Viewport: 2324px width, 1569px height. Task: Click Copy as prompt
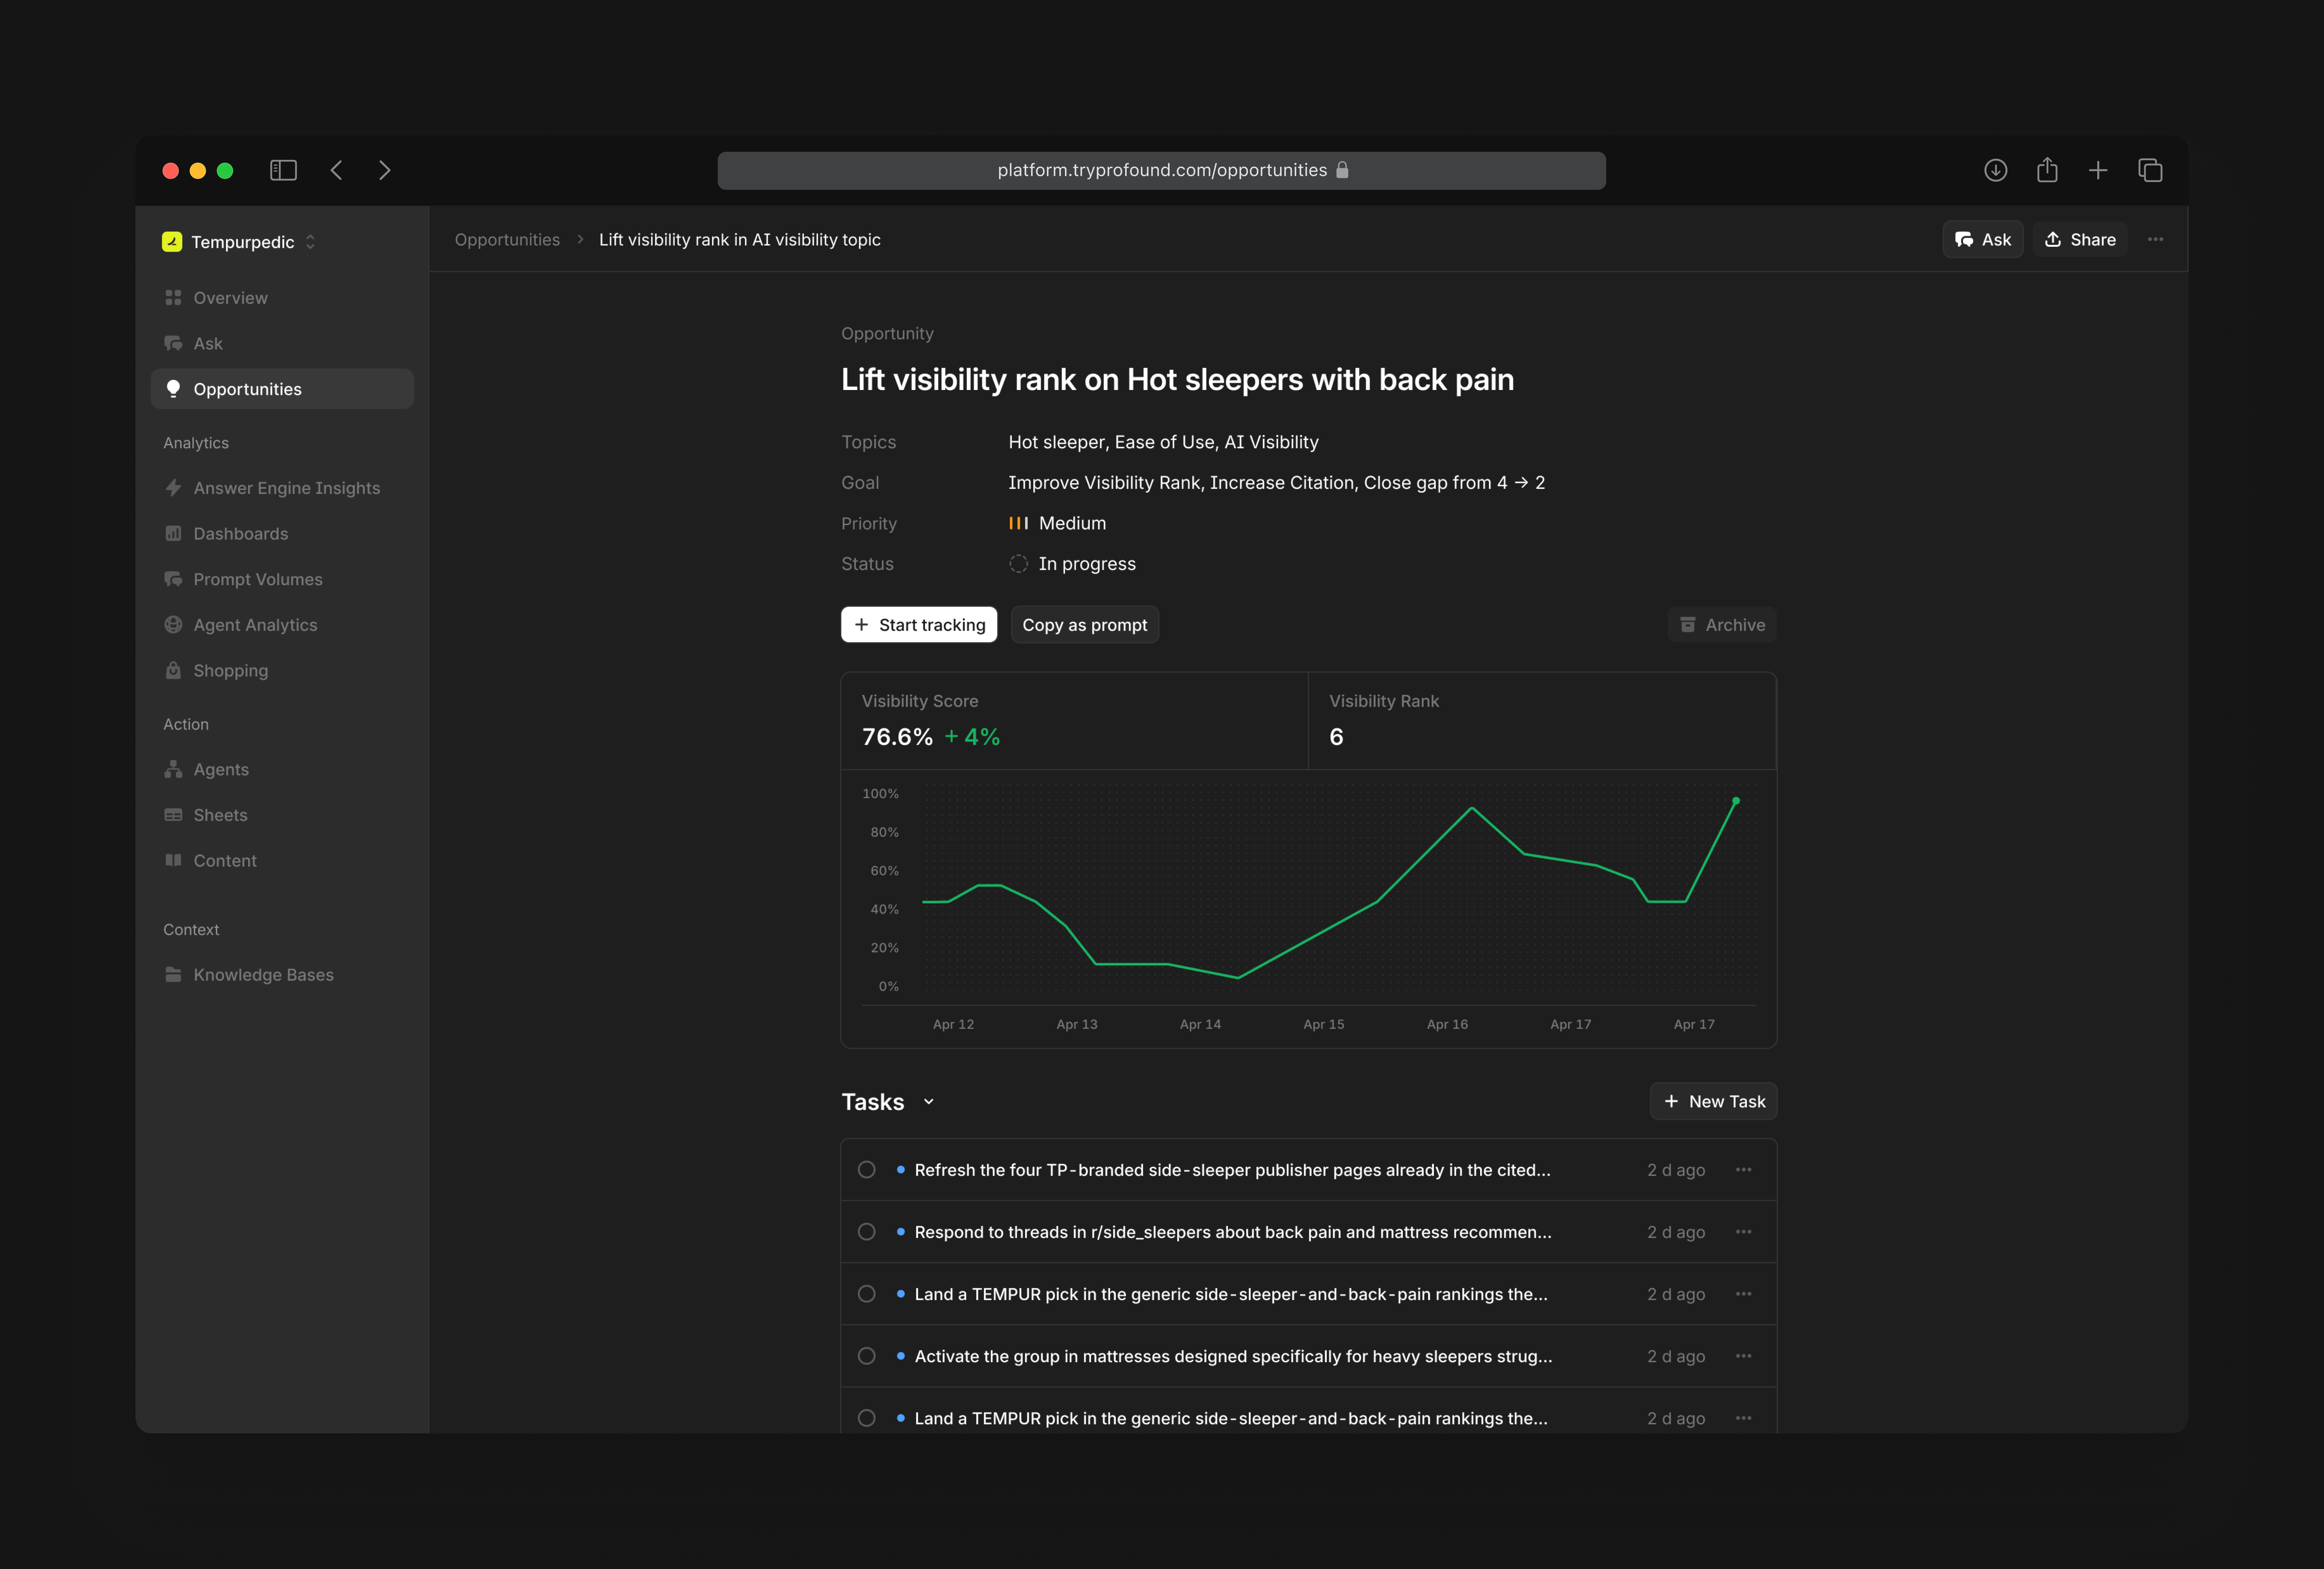[1085, 625]
